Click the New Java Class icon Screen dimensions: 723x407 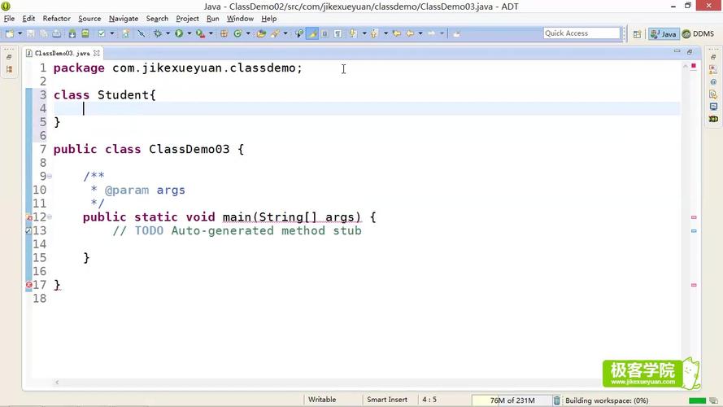coord(237,33)
